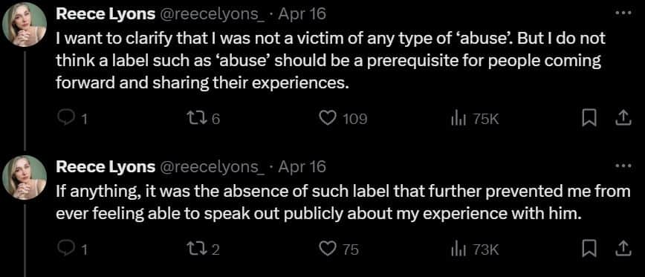The image size is (645, 277).
Task: Open Apr 16 timestamp of second tweet
Action: pyautogui.click(x=302, y=167)
